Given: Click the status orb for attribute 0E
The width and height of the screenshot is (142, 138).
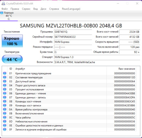Looking at the screenshot, I should [x=5, y=126].
